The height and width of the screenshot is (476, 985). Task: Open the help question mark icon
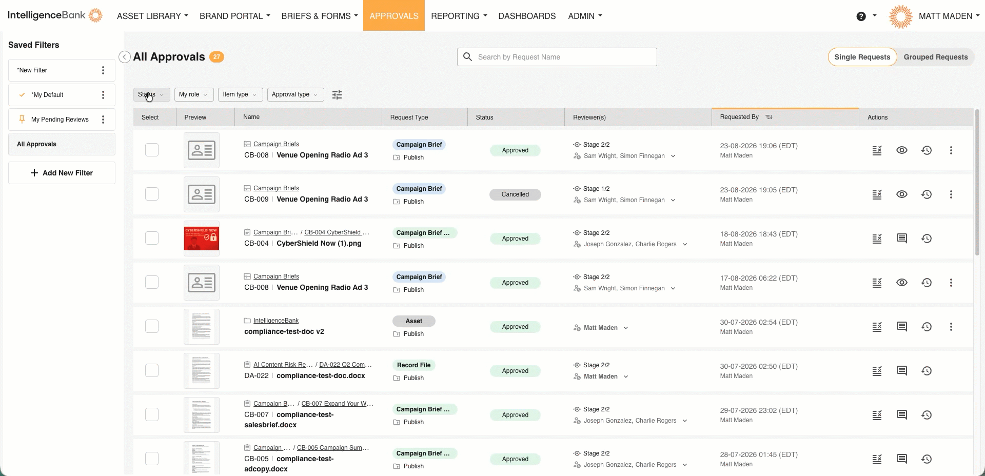861,16
